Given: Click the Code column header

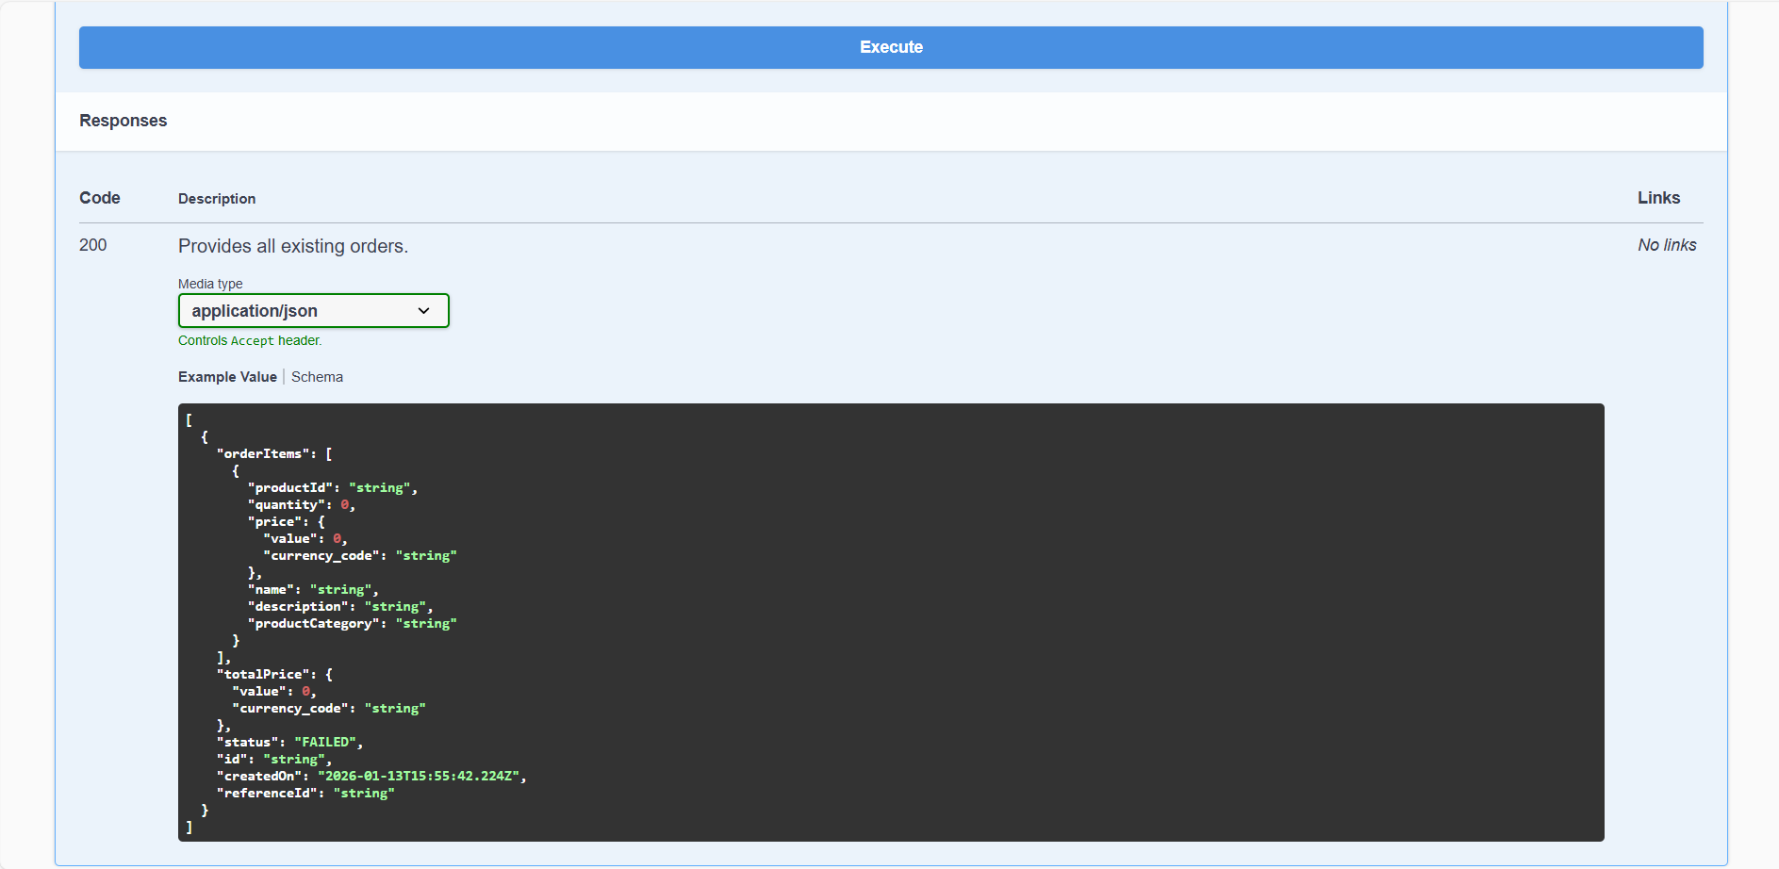Looking at the screenshot, I should (x=99, y=198).
